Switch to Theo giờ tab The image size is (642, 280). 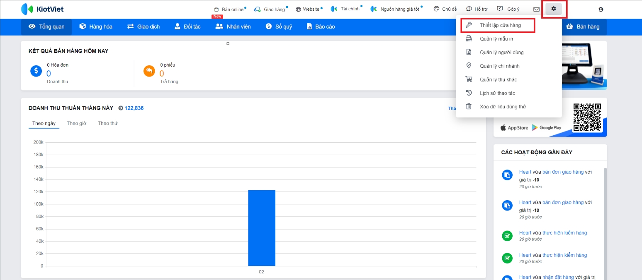pos(76,123)
